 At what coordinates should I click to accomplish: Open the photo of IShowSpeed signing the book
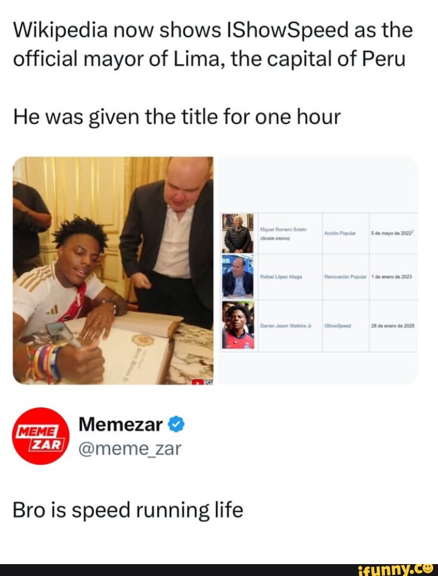pyautogui.click(x=113, y=270)
